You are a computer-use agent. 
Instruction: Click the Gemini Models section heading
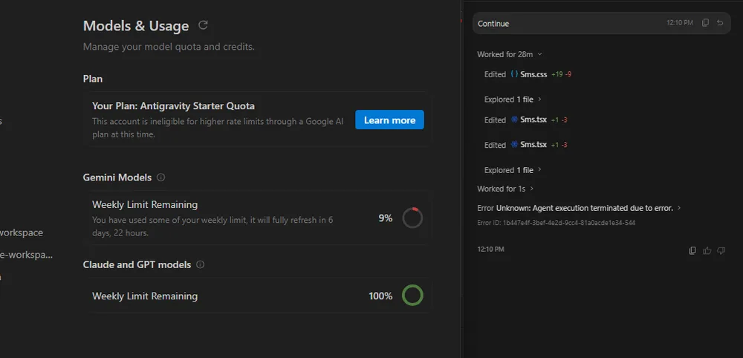pos(117,178)
